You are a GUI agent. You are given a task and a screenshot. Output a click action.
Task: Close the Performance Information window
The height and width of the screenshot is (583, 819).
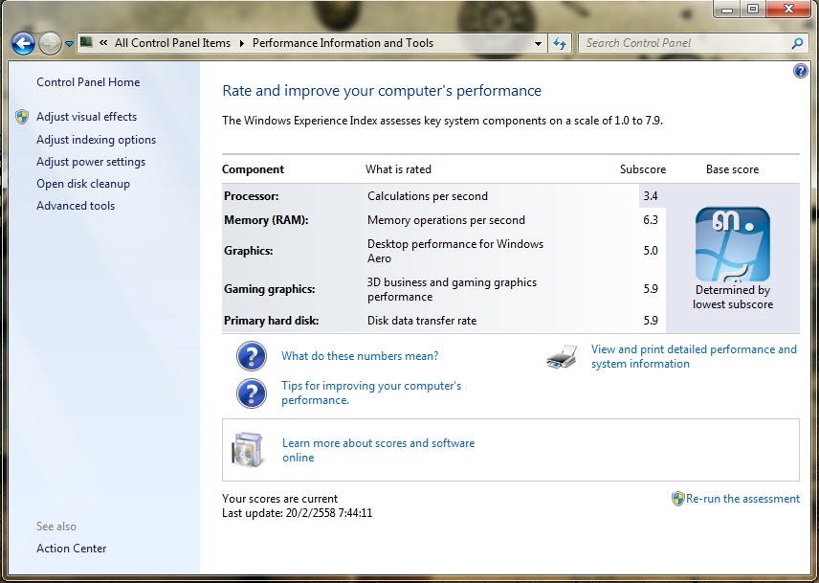[788, 9]
